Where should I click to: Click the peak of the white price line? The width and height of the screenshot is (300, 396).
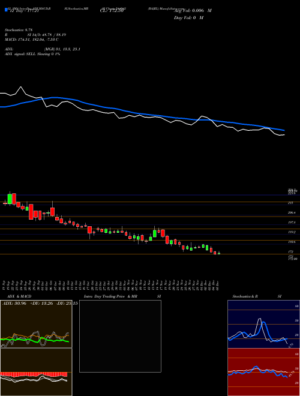(x=21, y=87)
